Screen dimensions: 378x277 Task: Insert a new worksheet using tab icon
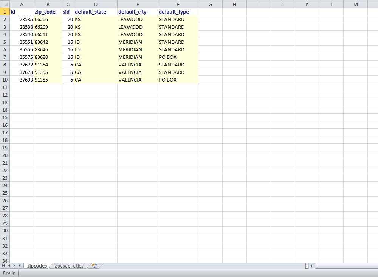(x=94, y=266)
